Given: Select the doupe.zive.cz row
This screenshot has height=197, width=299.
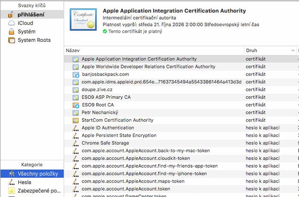Looking at the screenshot, I should point(182,90).
